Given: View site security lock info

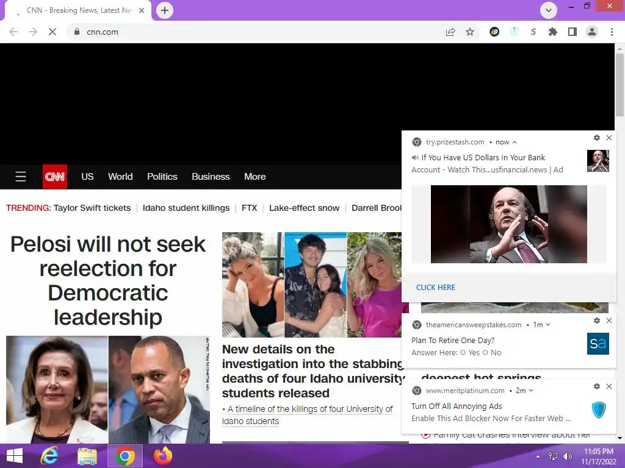Looking at the screenshot, I should coord(77,32).
